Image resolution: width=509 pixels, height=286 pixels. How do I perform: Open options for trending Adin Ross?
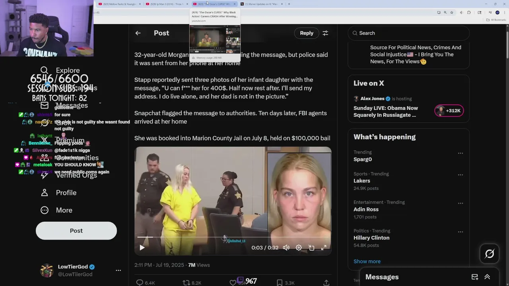[460, 203]
